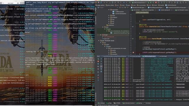Open the Spring tool window tab
189x106 pixels.
click(x=139, y=103)
